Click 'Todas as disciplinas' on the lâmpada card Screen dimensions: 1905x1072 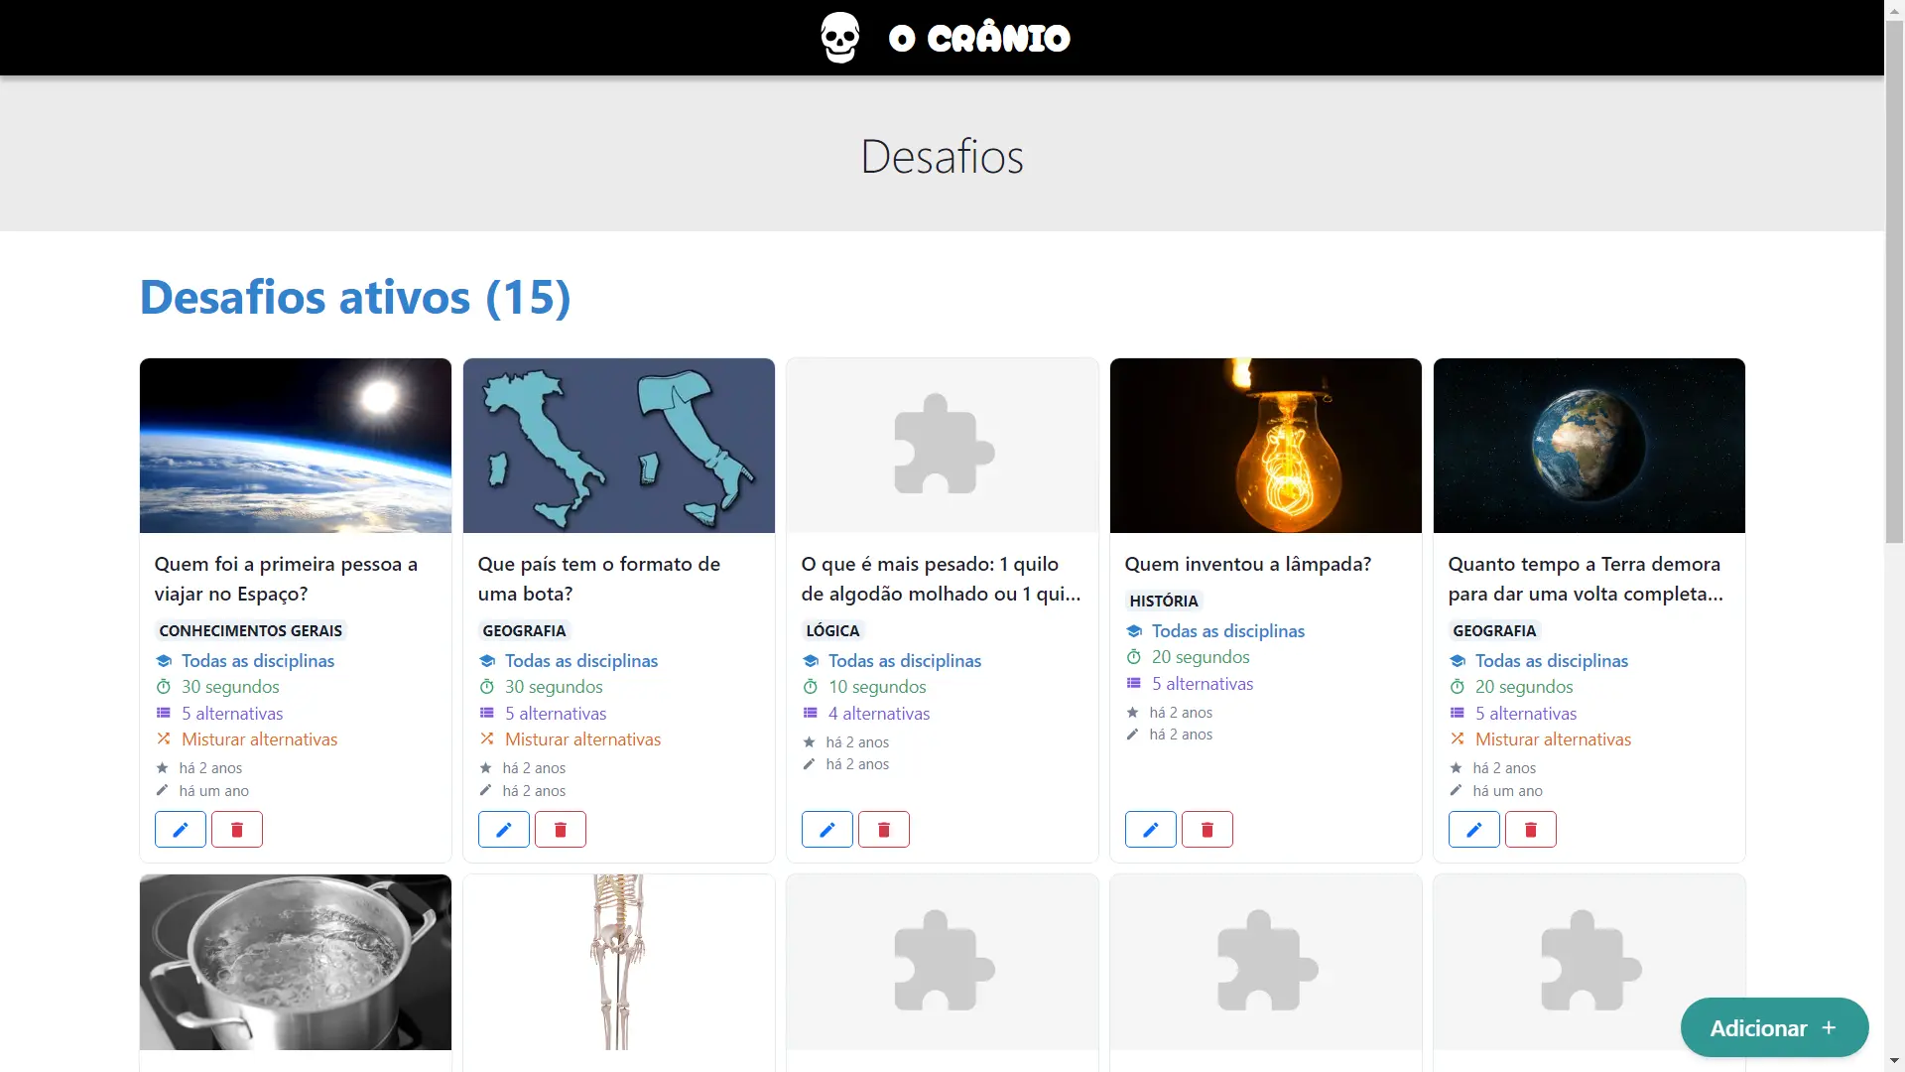coord(1228,630)
